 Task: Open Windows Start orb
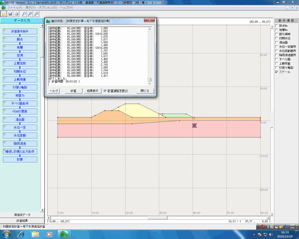pyautogui.click(x=7, y=234)
